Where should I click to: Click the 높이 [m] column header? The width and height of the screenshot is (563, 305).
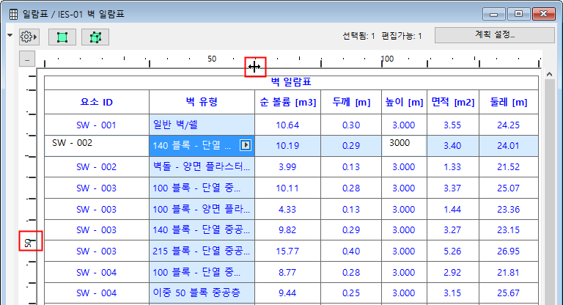point(404,103)
